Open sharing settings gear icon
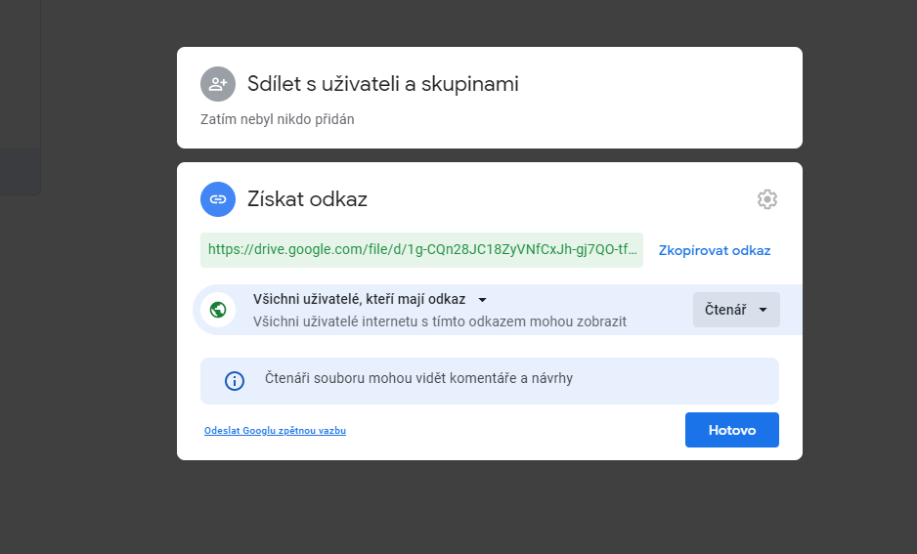Image resolution: width=917 pixels, height=554 pixels. (x=767, y=199)
